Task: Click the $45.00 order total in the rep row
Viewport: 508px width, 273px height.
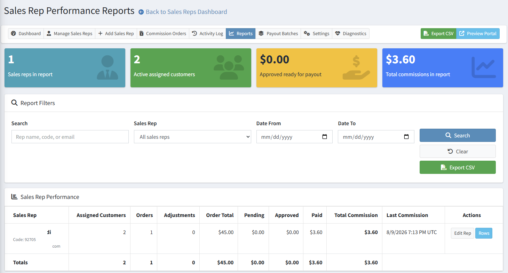Action: point(226,232)
